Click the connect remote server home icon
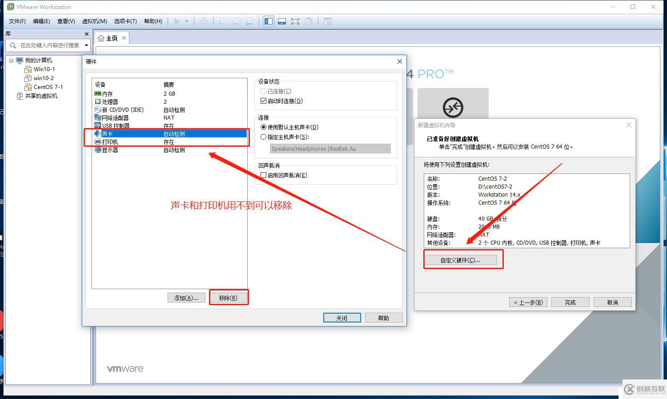This screenshot has width=667, height=399. click(453, 107)
